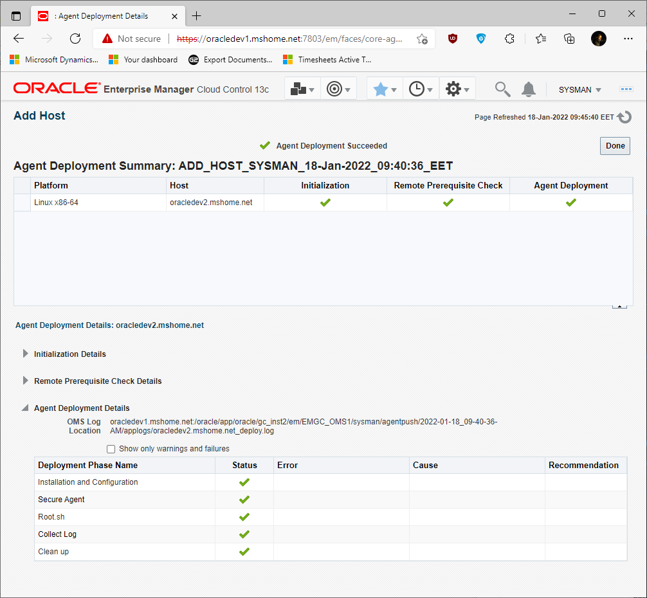The width and height of the screenshot is (647, 598).
Task: Reload the browser page
Action: 75,39
